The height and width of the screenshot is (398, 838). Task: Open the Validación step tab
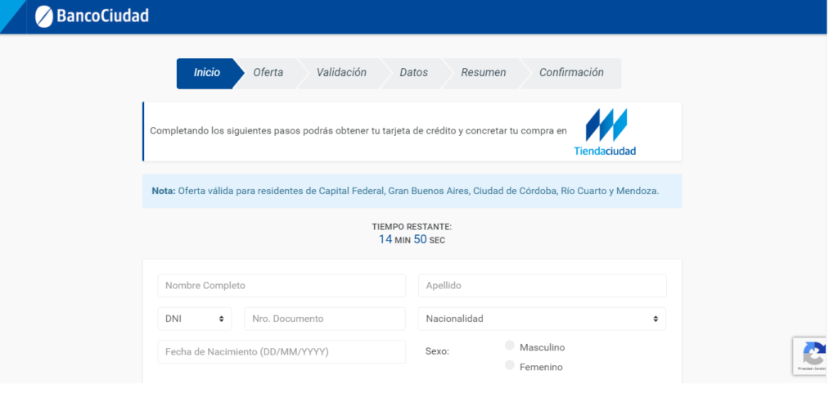pos(341,73)
